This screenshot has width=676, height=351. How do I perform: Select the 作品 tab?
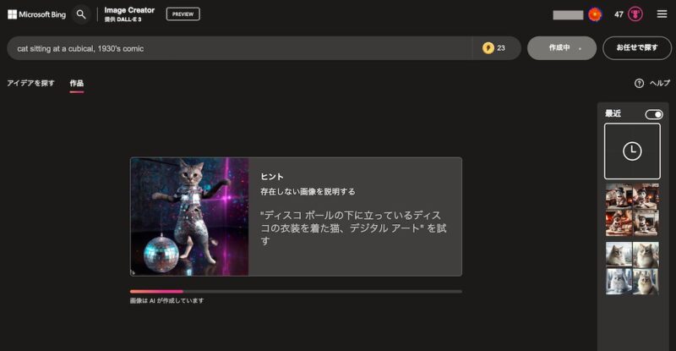click(77, 83)
